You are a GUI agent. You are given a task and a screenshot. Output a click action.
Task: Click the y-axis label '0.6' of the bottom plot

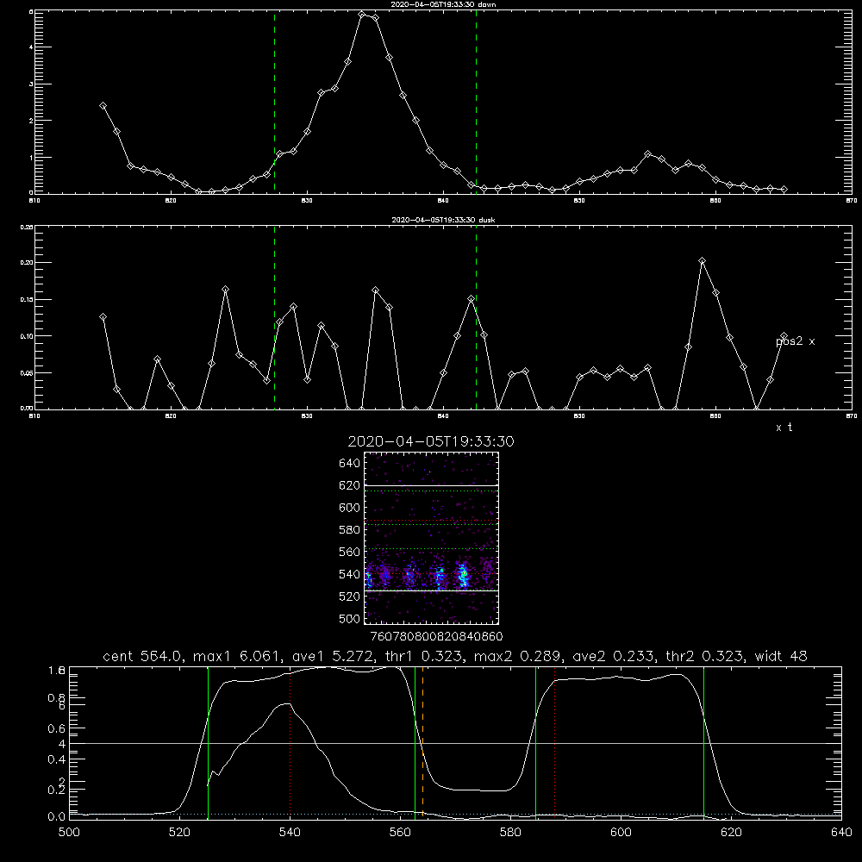coord(57,728)
